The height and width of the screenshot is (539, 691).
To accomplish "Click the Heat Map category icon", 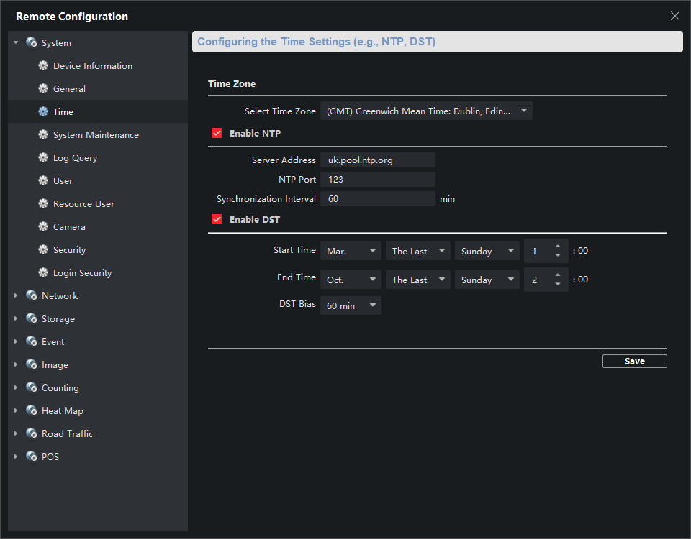I will tap(32, 411).
